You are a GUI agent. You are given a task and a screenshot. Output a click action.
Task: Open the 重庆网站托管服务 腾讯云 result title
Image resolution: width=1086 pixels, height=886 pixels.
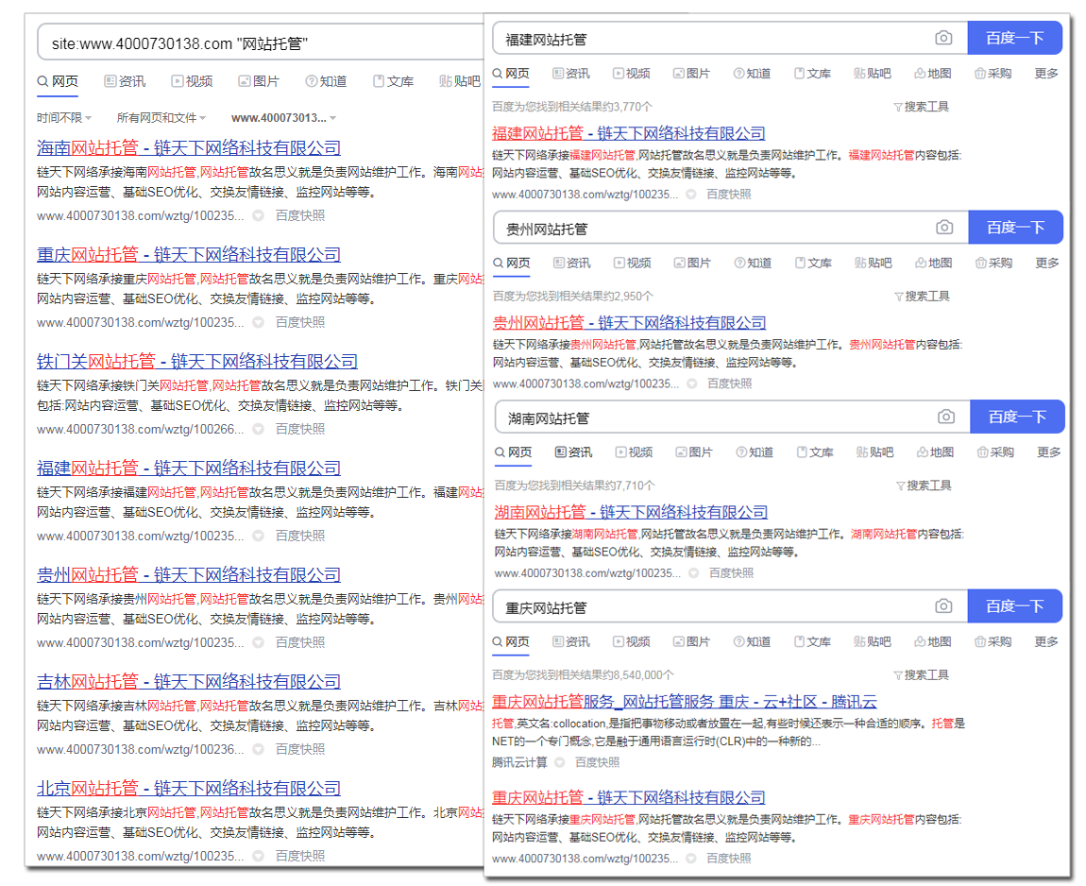tap(685, 702)
